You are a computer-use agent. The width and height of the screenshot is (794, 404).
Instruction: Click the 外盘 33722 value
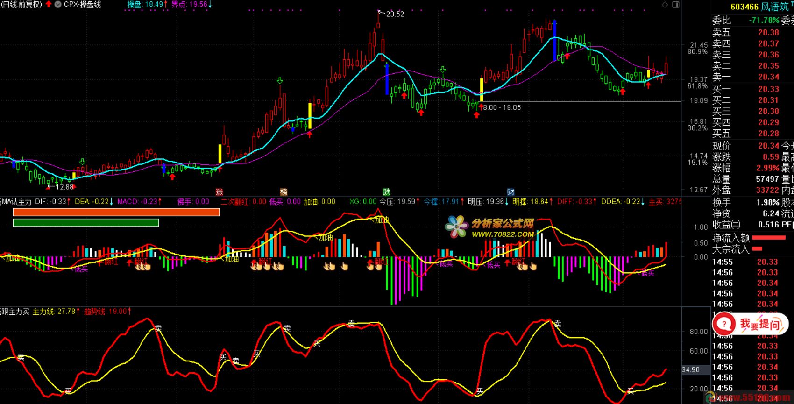pos(767,190)
